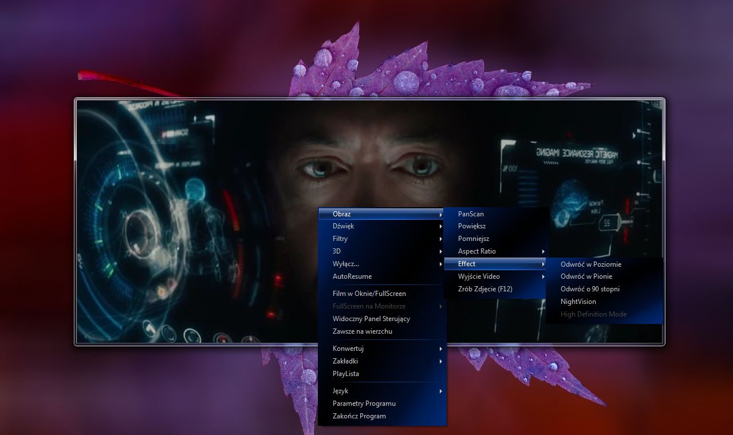Expand the Wyłącz... submenu
Screen dimensions: 733x435
(382, 264)
